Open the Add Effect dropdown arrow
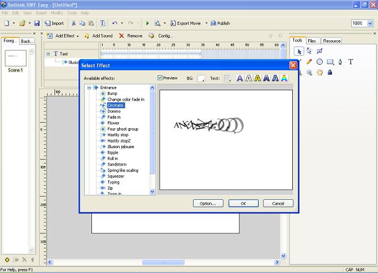The width and height of the screenshot is (378, 273). pyautogui.click(x=78, y=36)
